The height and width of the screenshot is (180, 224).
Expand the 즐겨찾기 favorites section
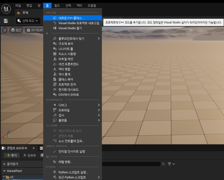(x=4, y=164)
